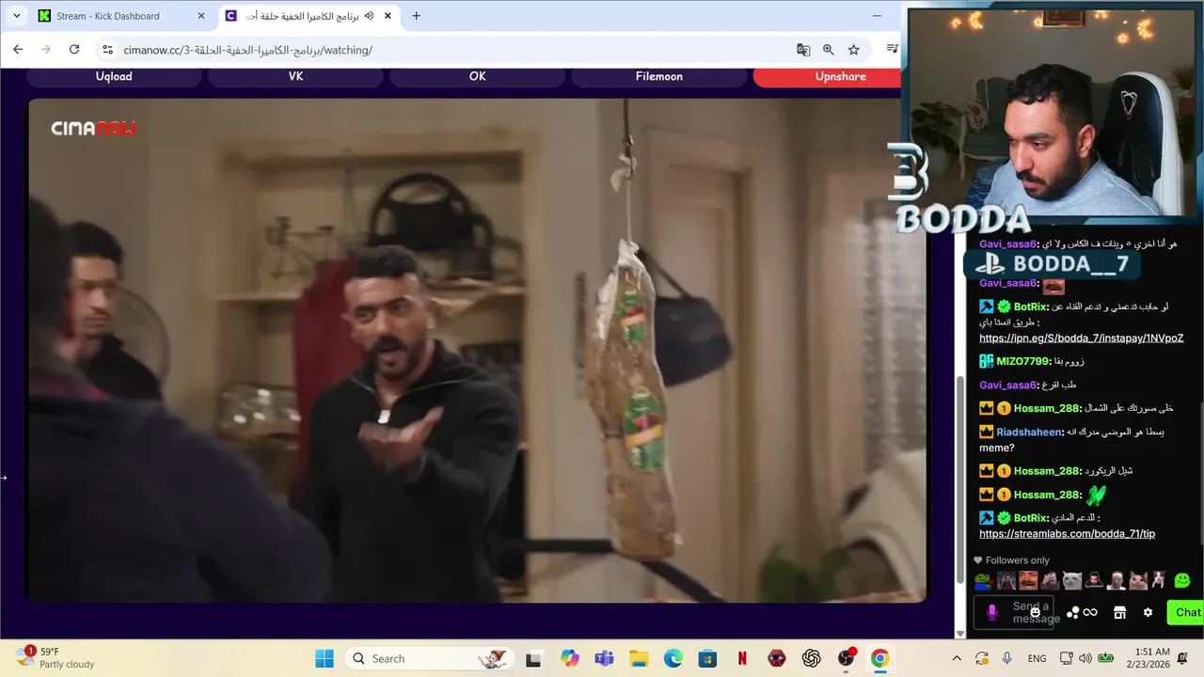Select the Uqload server
This screenshot has width=1204, height=677.
(x=114, y=76)
